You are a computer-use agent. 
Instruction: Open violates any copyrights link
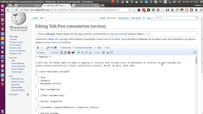coord(58,39)
